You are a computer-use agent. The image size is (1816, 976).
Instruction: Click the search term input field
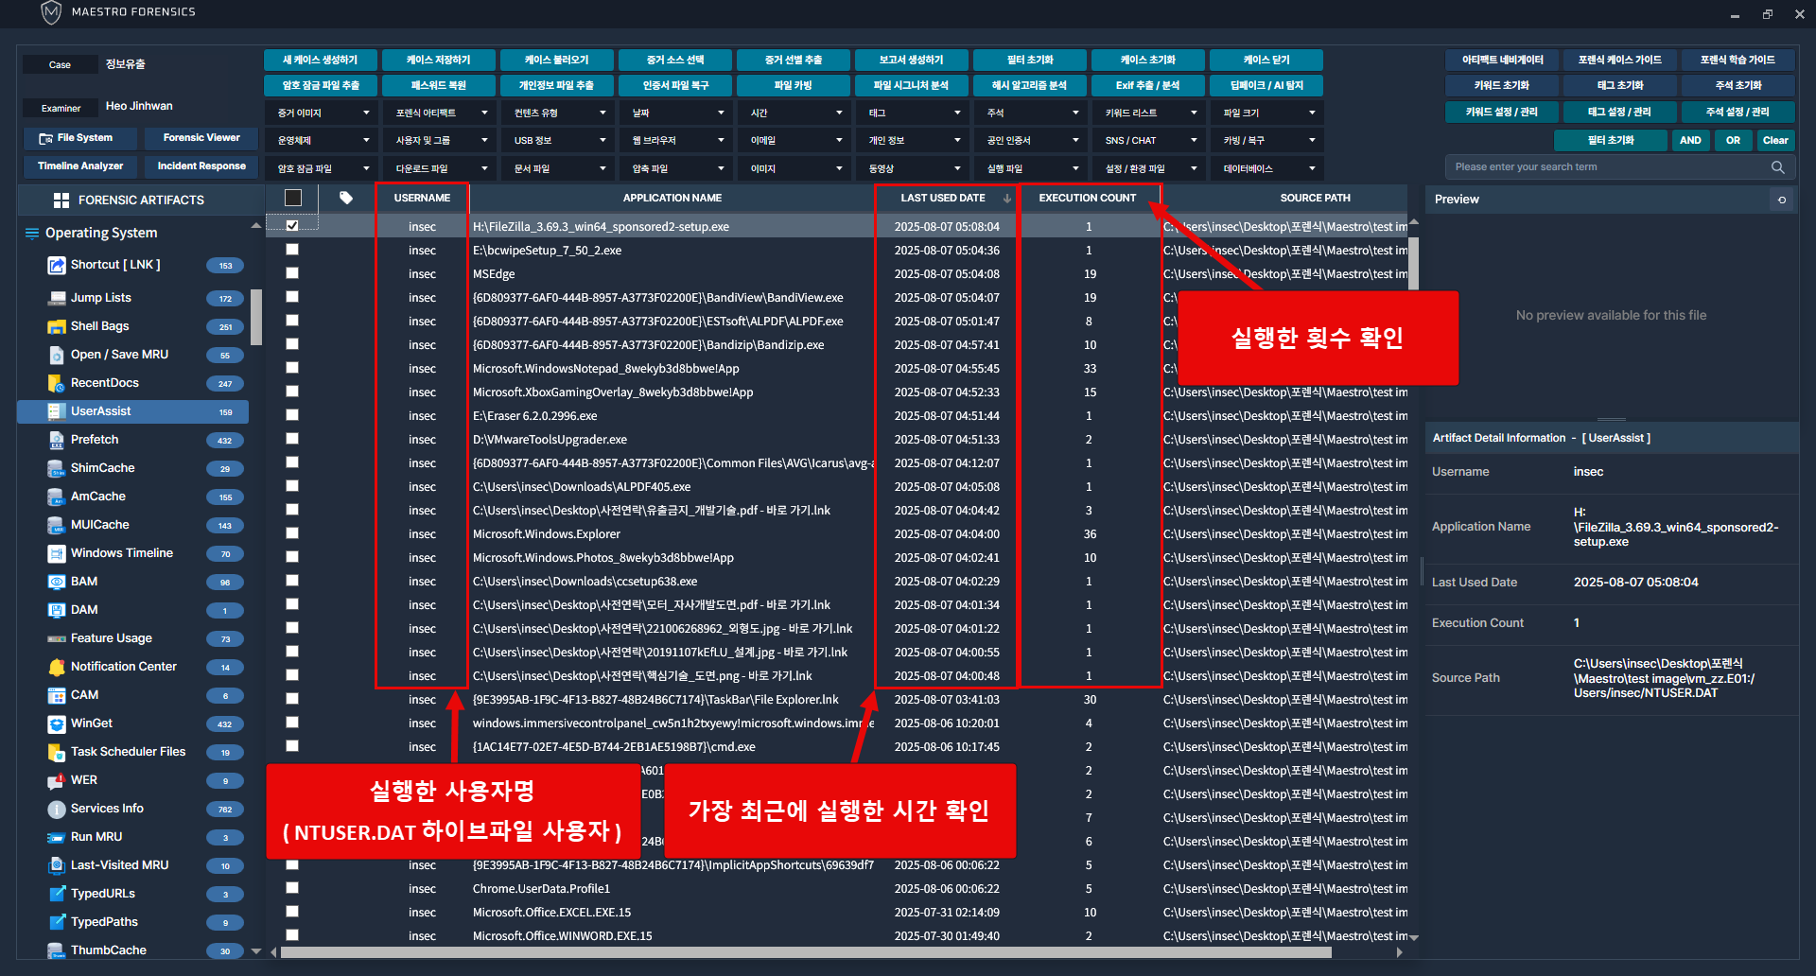pos(1608,167)
